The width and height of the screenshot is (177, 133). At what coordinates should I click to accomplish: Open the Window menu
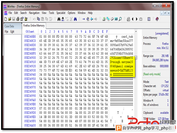pos(81,13)
